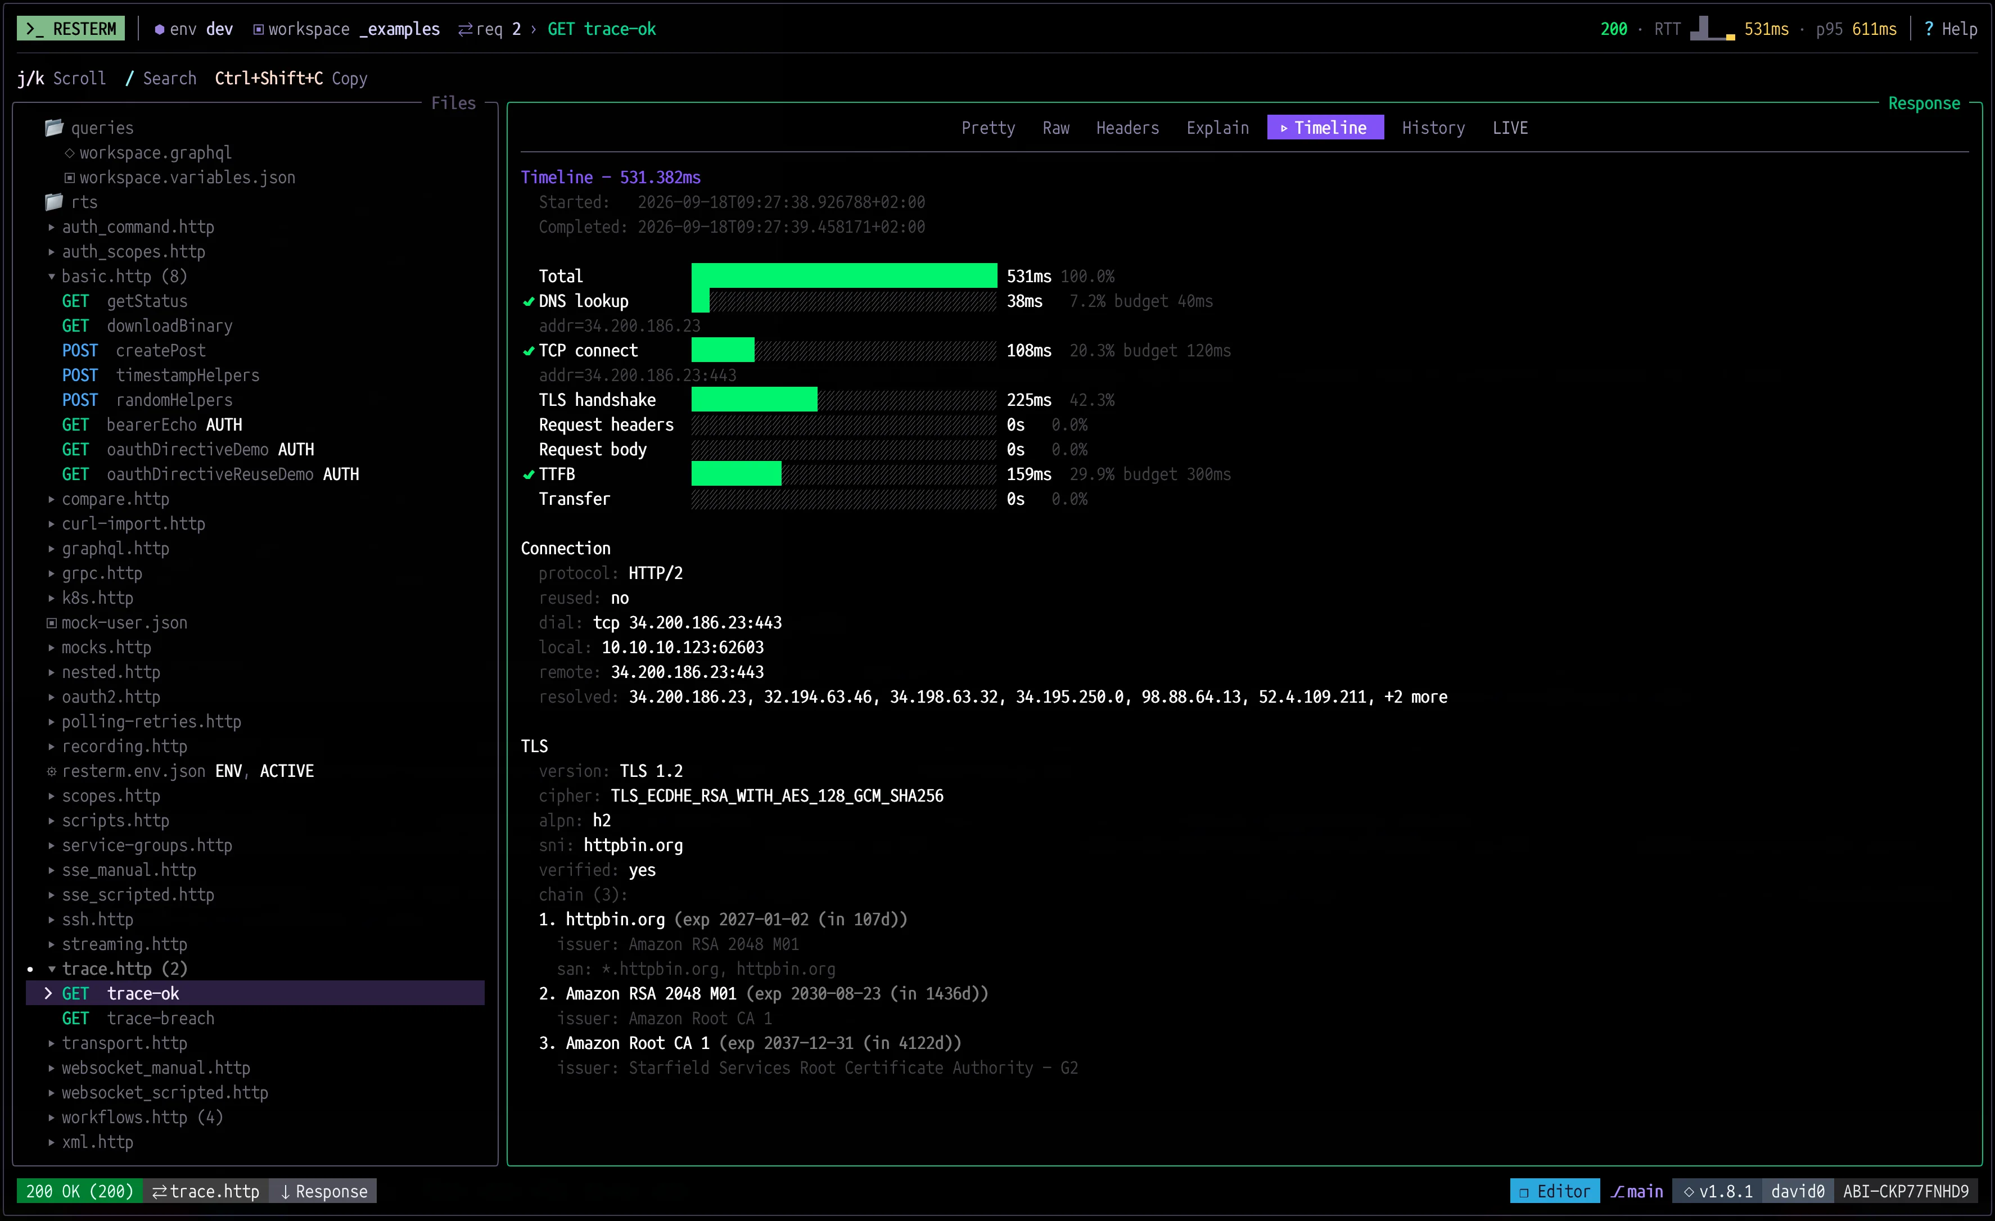Select GET bearerEcho AUTH request
This screenshot has width=1995, height=1221.
click(x=151, y=425)
